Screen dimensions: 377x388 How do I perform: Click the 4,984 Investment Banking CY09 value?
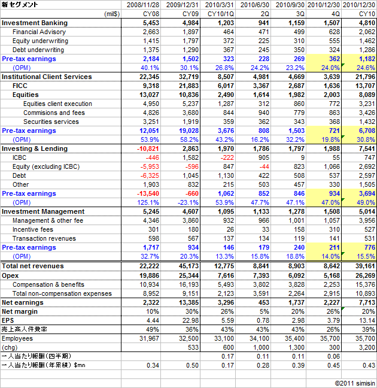coord(190,23)
